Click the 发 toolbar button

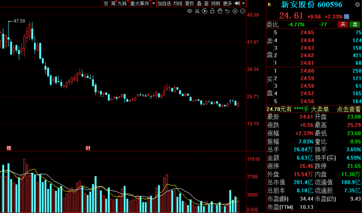point(106,3)
